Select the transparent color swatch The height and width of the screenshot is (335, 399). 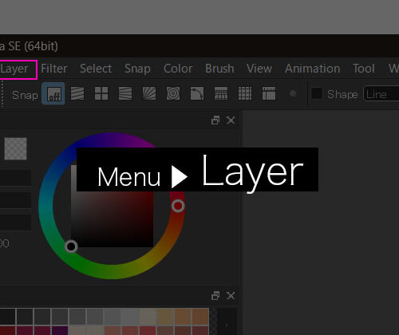[x=15, y=148]
